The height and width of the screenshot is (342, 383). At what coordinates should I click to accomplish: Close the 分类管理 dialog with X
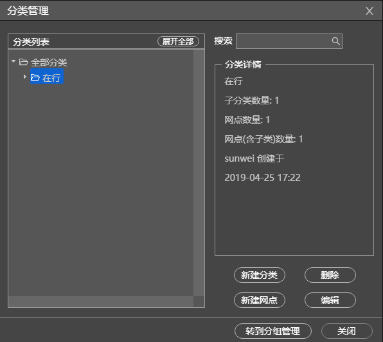click(x=370, y=11)
